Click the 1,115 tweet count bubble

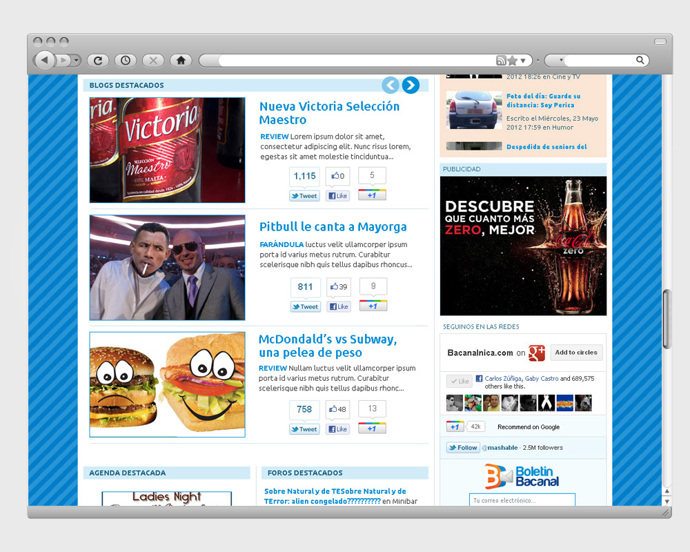click(x=304, y=177)
